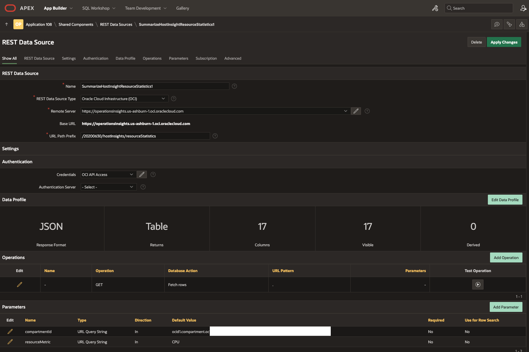Sort parameters by Default Value header
Image resolution: width=529 pixels, height=352 pixels.
184,320
